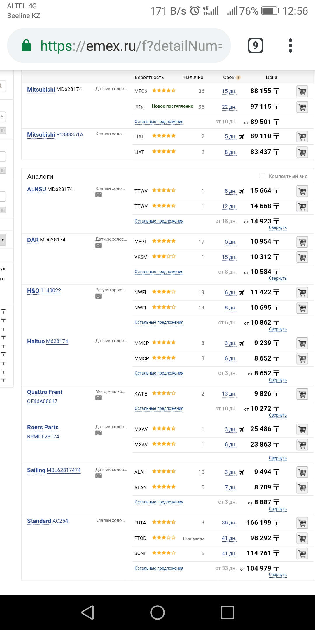
Task: Add Mitsubishi MD628174 88 155 offer to cart
Action: click(302, 91)
